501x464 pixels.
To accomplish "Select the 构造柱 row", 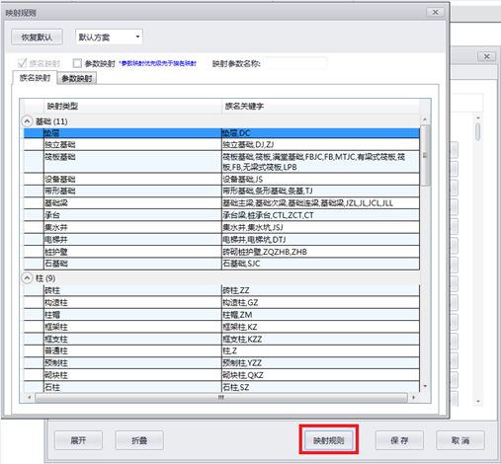I will (x=221, y=303).
